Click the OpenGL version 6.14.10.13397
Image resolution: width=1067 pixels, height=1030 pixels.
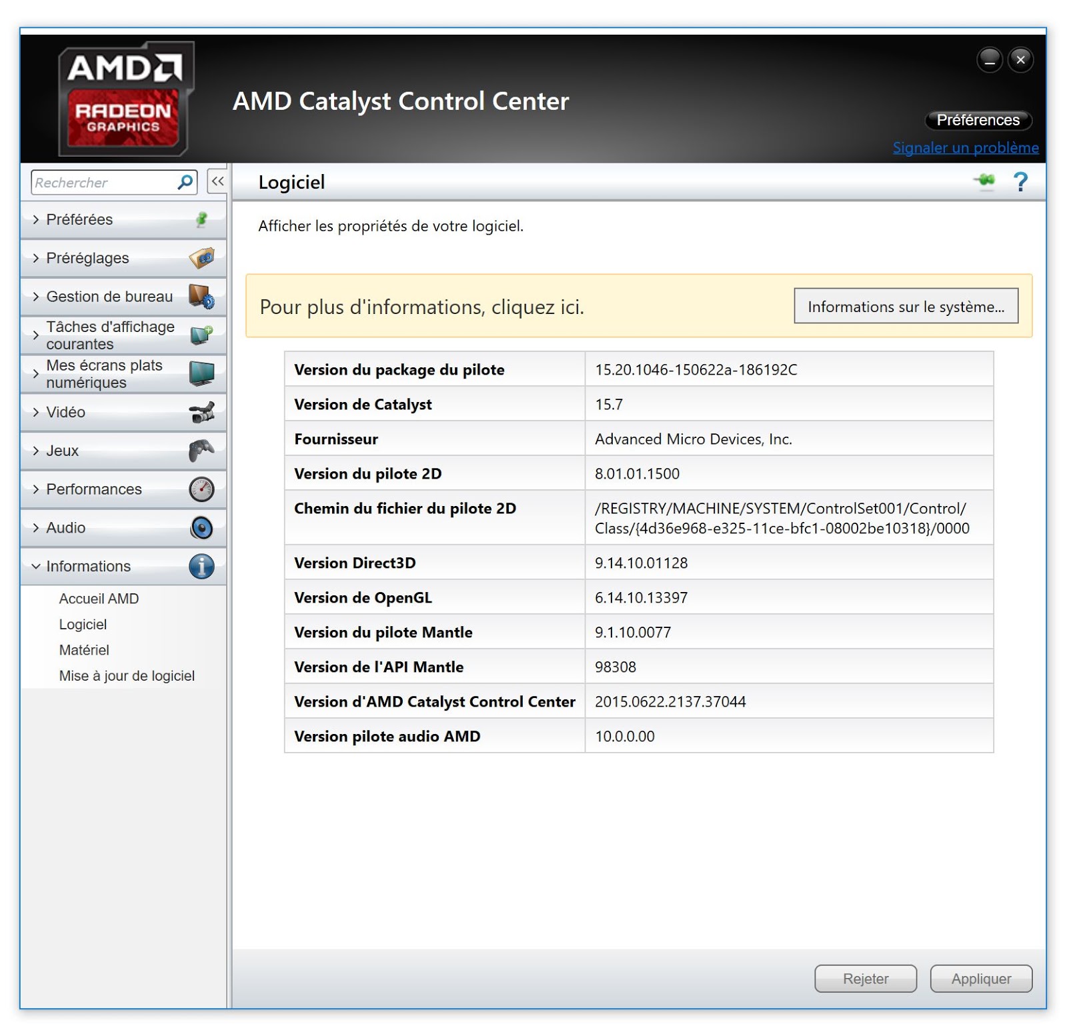[x=641, y=598]
